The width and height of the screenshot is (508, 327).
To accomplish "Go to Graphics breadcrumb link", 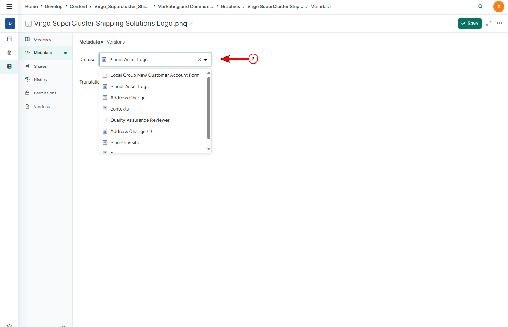I will (230, 7).
